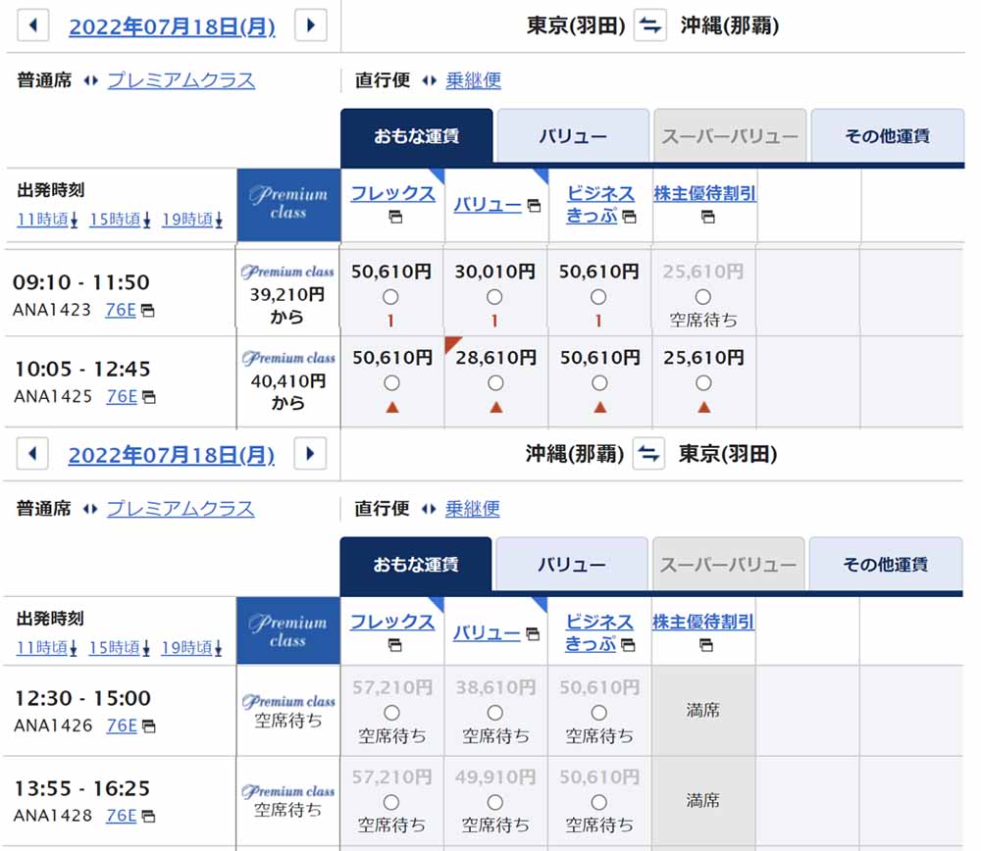Open aircraft info icon for ANA1426
Screen dimensions: 981x851
click(x=149, y=726)
